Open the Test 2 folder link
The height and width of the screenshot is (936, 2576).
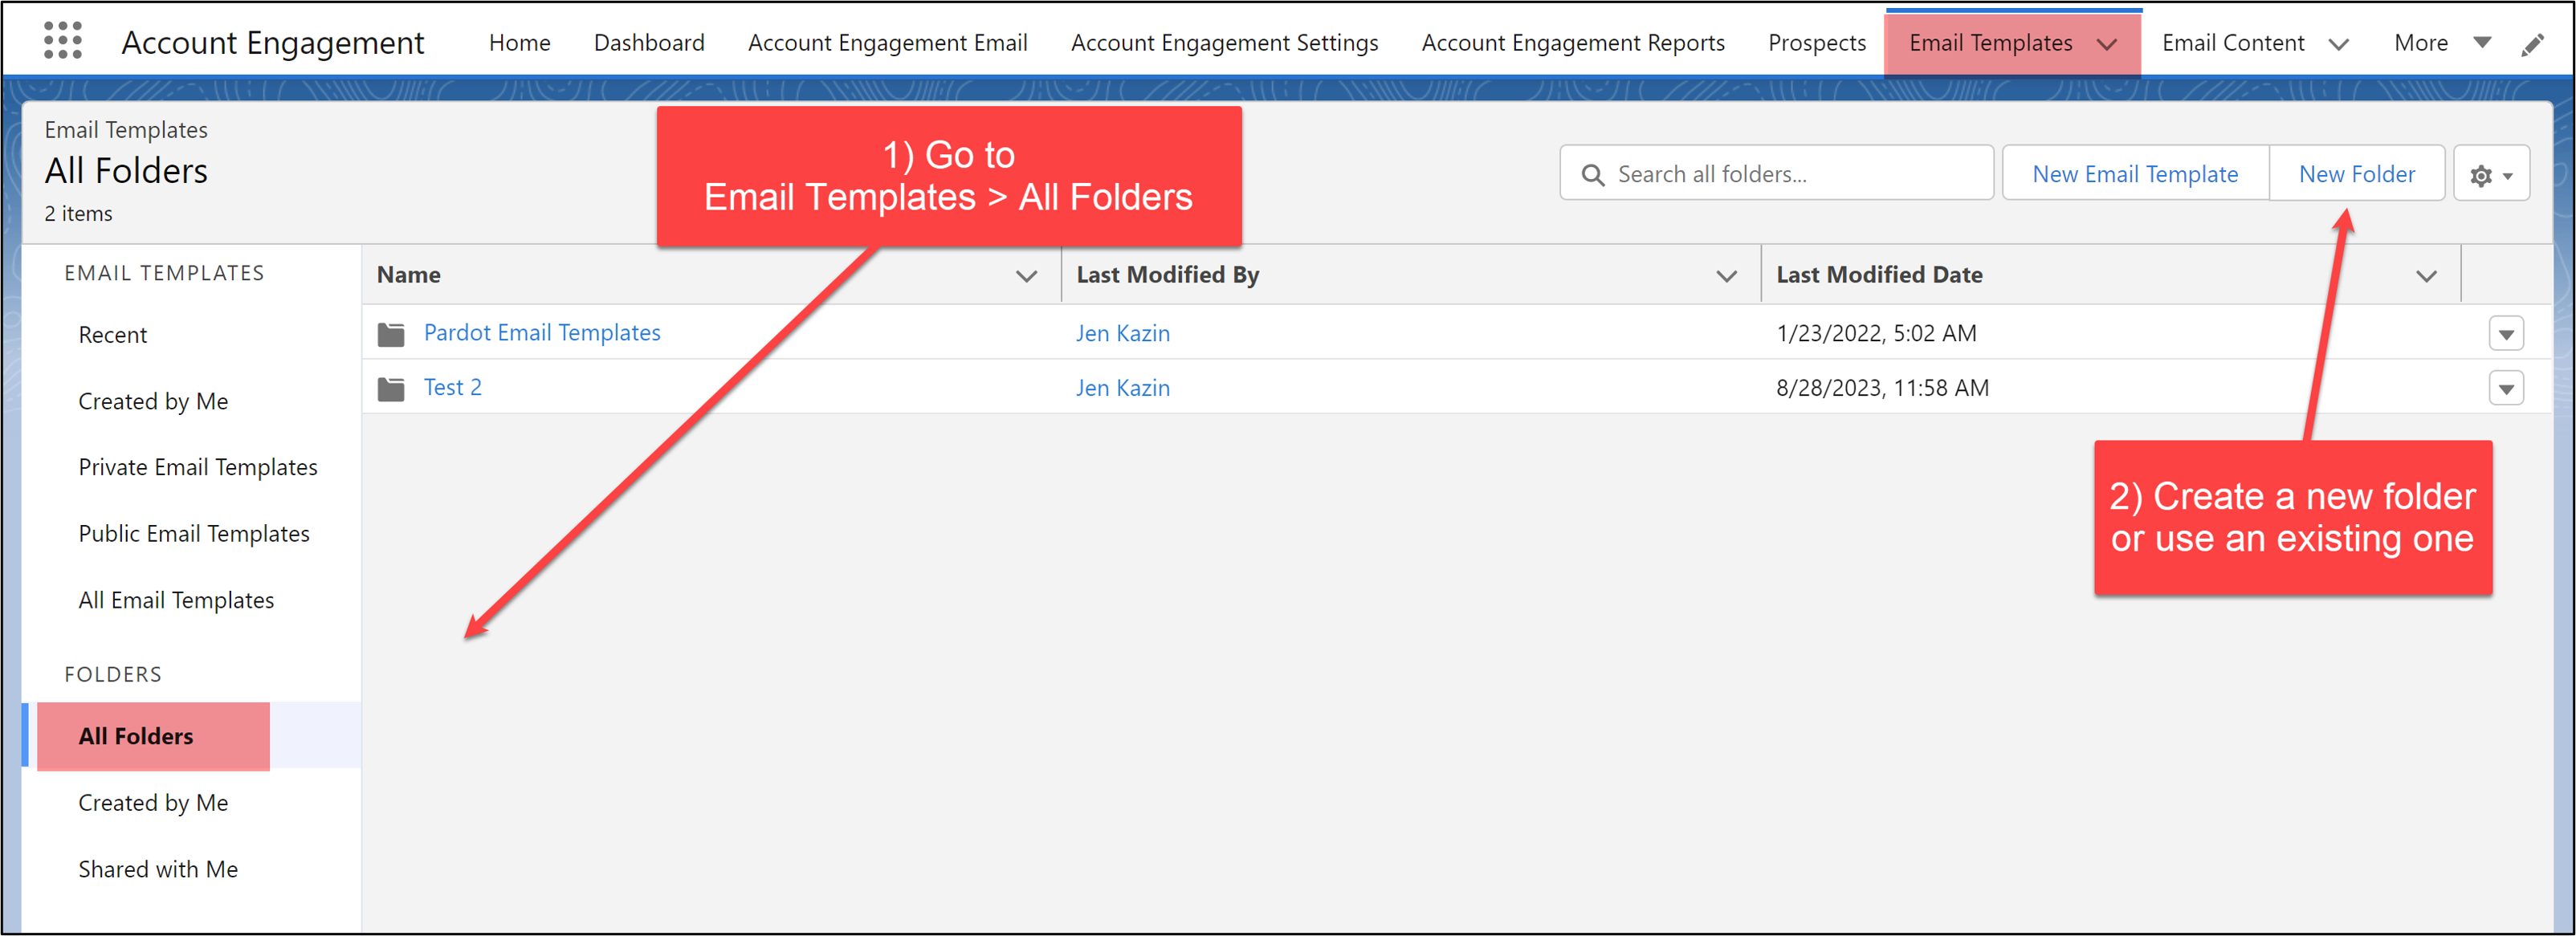point(452,388)
